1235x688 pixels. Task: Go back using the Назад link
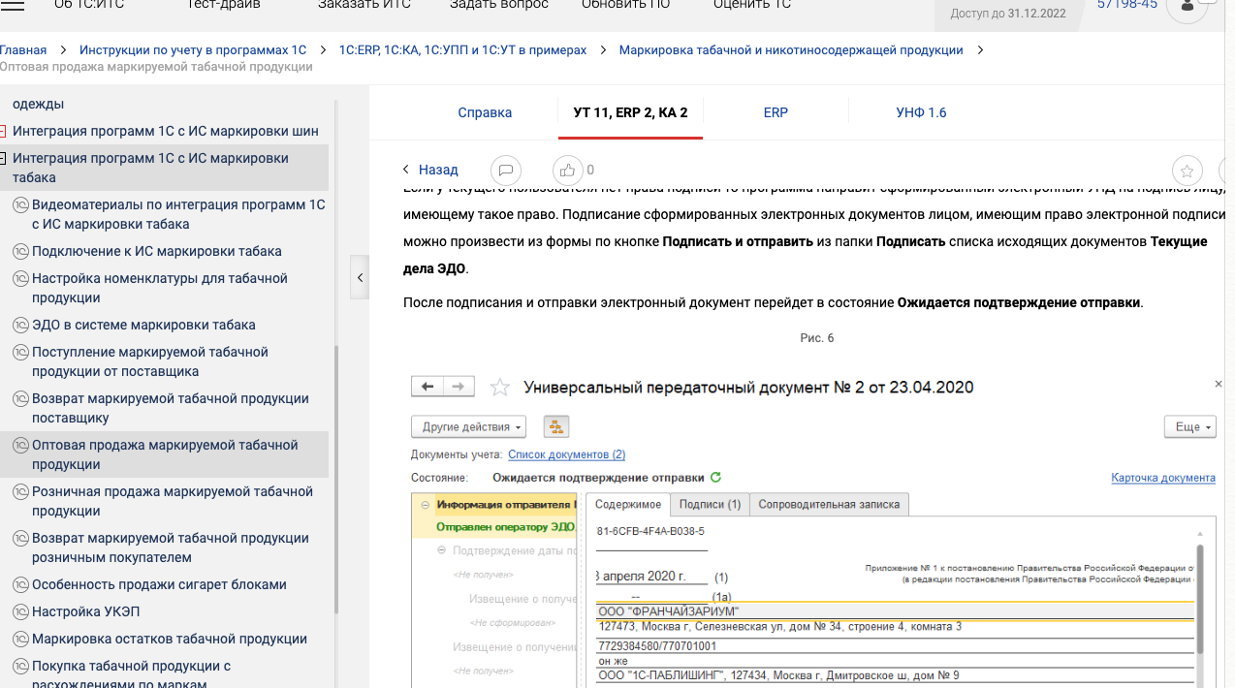pos(430,170)
